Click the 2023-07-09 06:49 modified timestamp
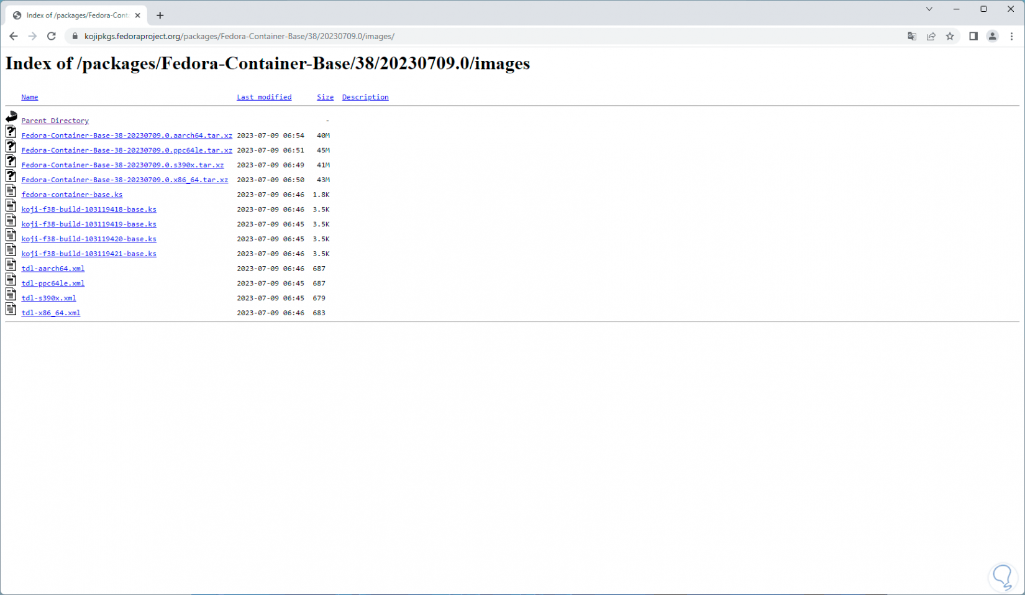Screen dimensions: 1025x595 click(271, 165)
